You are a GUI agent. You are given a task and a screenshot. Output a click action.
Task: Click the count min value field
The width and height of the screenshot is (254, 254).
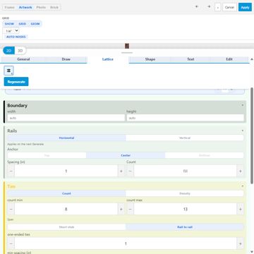pos(66,209)
